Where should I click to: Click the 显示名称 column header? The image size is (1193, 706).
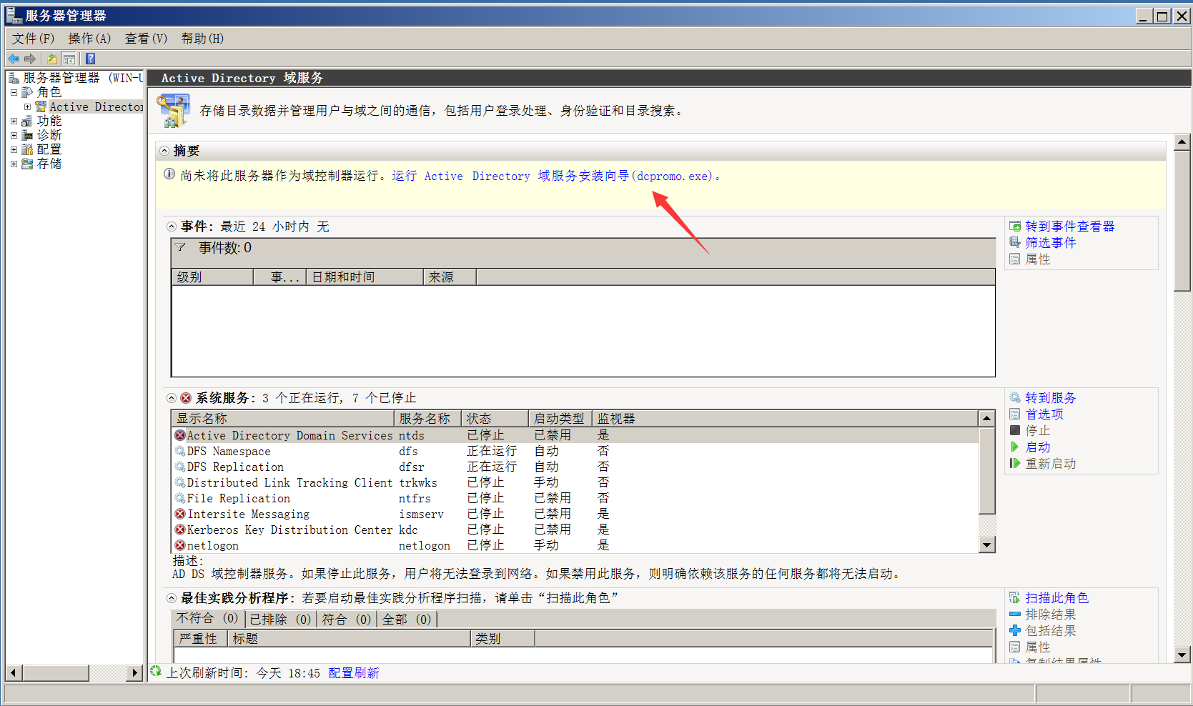tap(283, 419)
